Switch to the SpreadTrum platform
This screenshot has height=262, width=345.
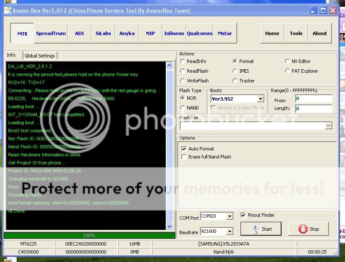51,33
